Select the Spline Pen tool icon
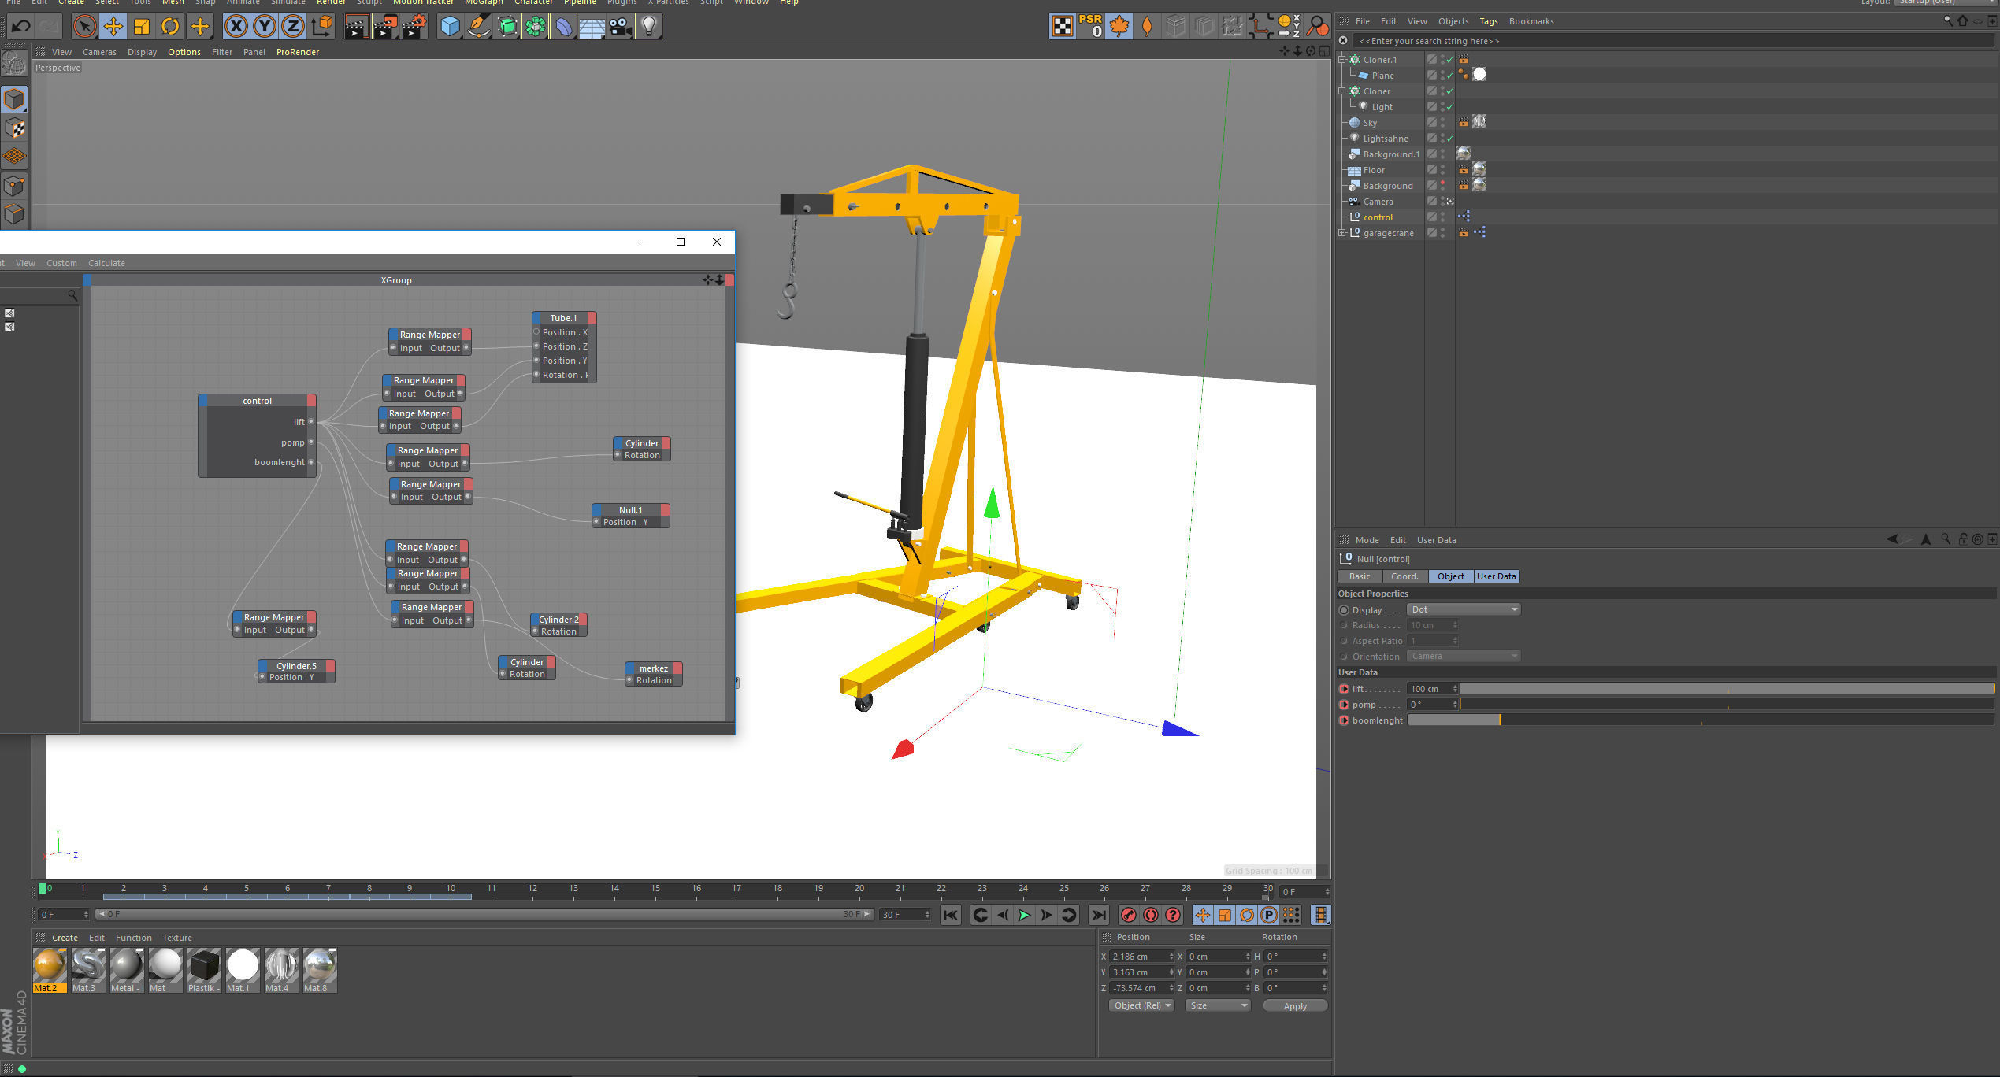Screen dimensions: 2000x1077 pos(478,26)
